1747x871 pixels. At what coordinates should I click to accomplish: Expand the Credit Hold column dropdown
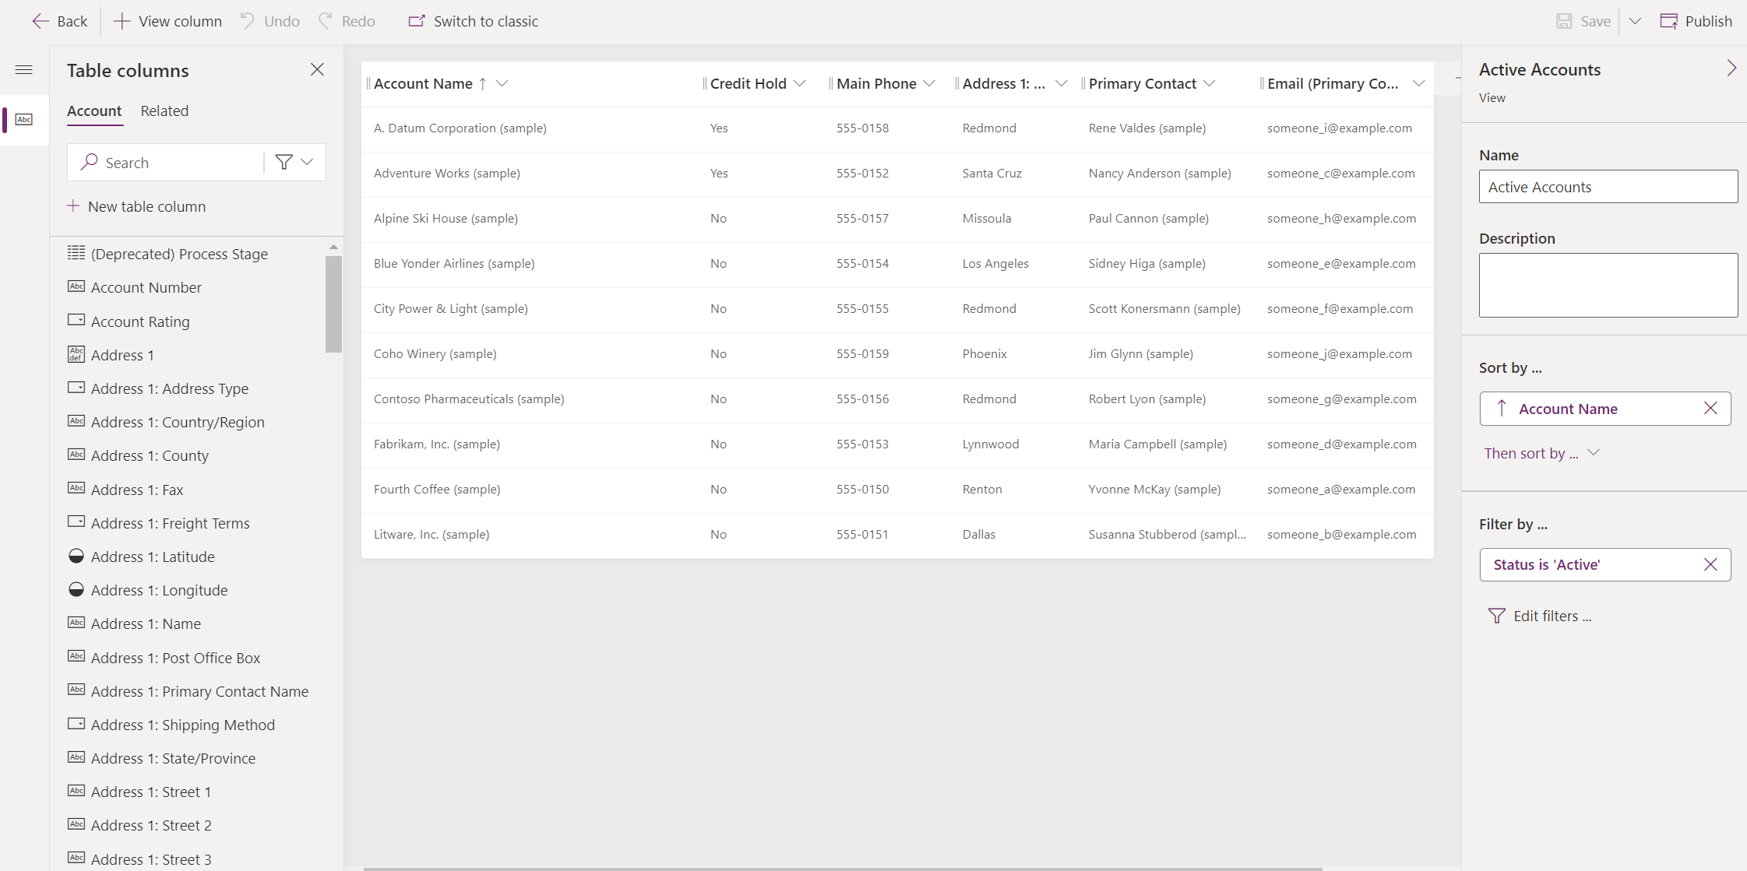pos(801,83)
